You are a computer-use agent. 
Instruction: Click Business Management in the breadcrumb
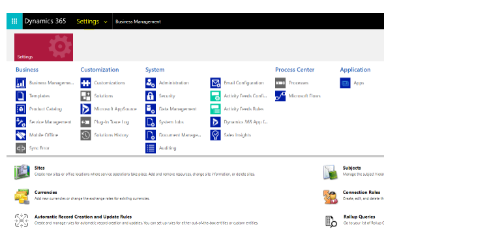pos(138,21)
